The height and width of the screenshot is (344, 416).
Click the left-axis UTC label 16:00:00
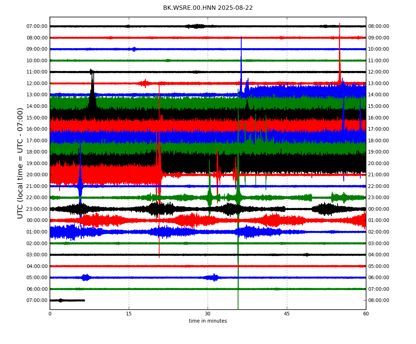[x=37, y=129]
